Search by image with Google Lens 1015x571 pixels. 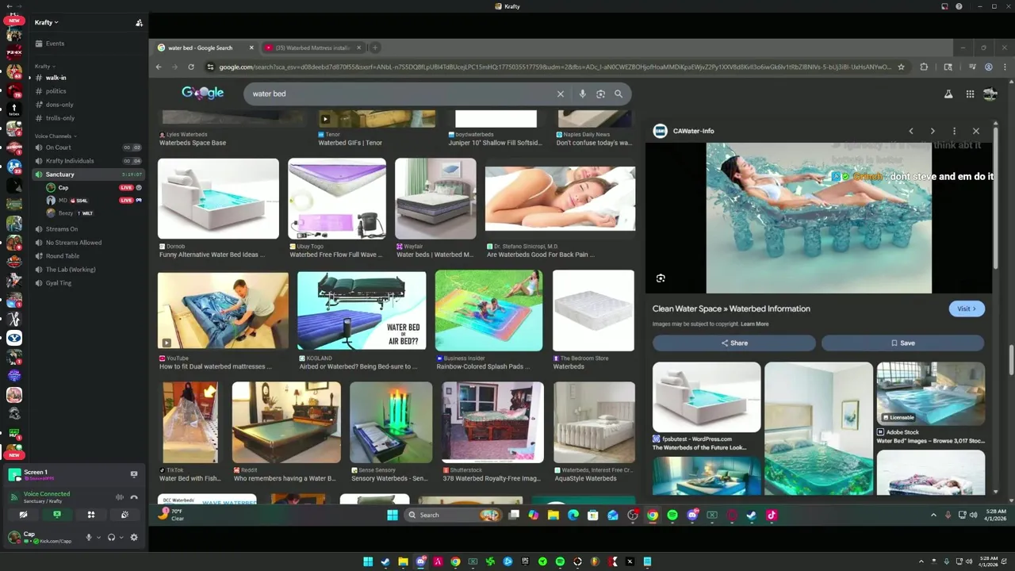pyautogui.click(x=600, y=94)
